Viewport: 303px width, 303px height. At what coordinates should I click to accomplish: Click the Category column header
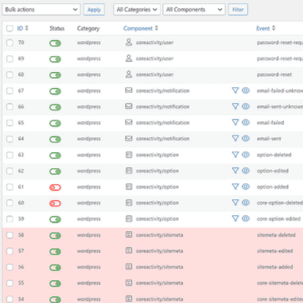(89, 29)
